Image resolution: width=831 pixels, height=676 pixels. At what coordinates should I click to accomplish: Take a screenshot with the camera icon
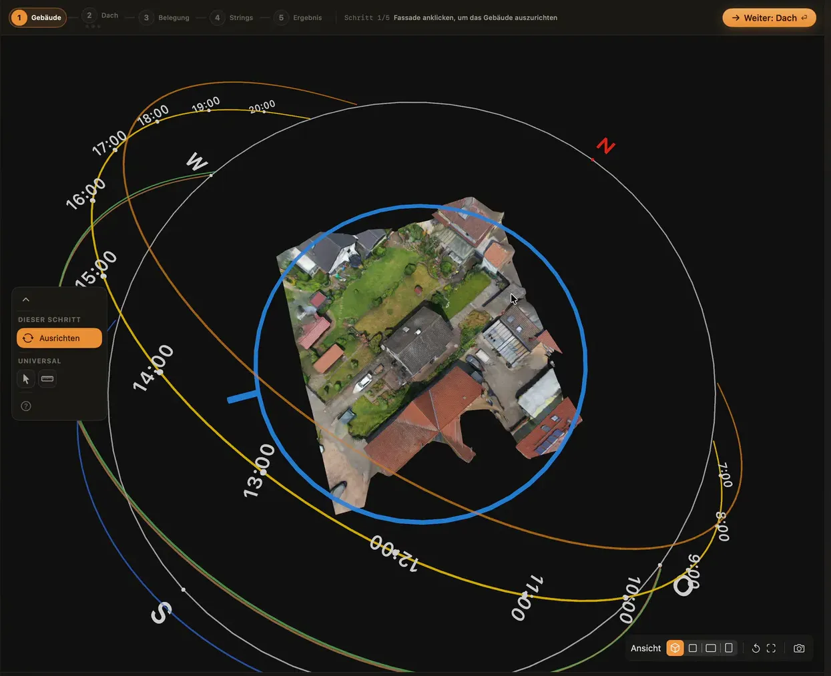799,648
